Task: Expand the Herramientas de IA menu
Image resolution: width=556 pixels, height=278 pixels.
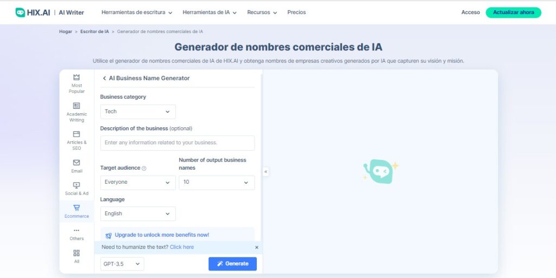Action: [x=210, y=12]
